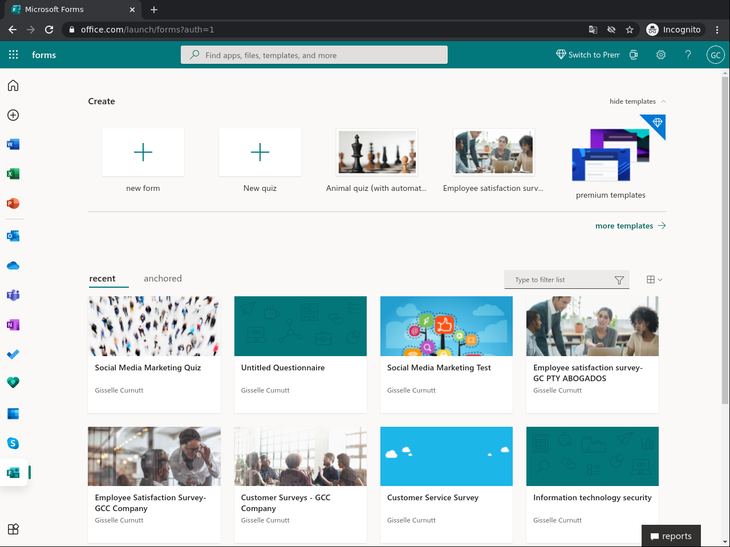Open Family Safety heart app
The width and height of the screenshot is (730, 547).
(x=13, y=382)
